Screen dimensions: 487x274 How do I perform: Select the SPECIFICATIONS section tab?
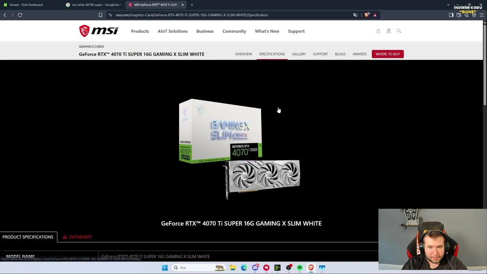(272, 54)
